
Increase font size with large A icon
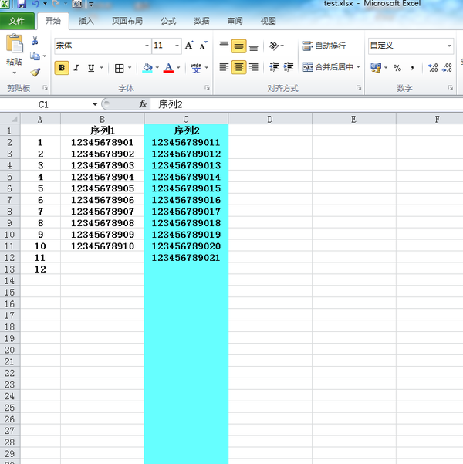[189, 46]
